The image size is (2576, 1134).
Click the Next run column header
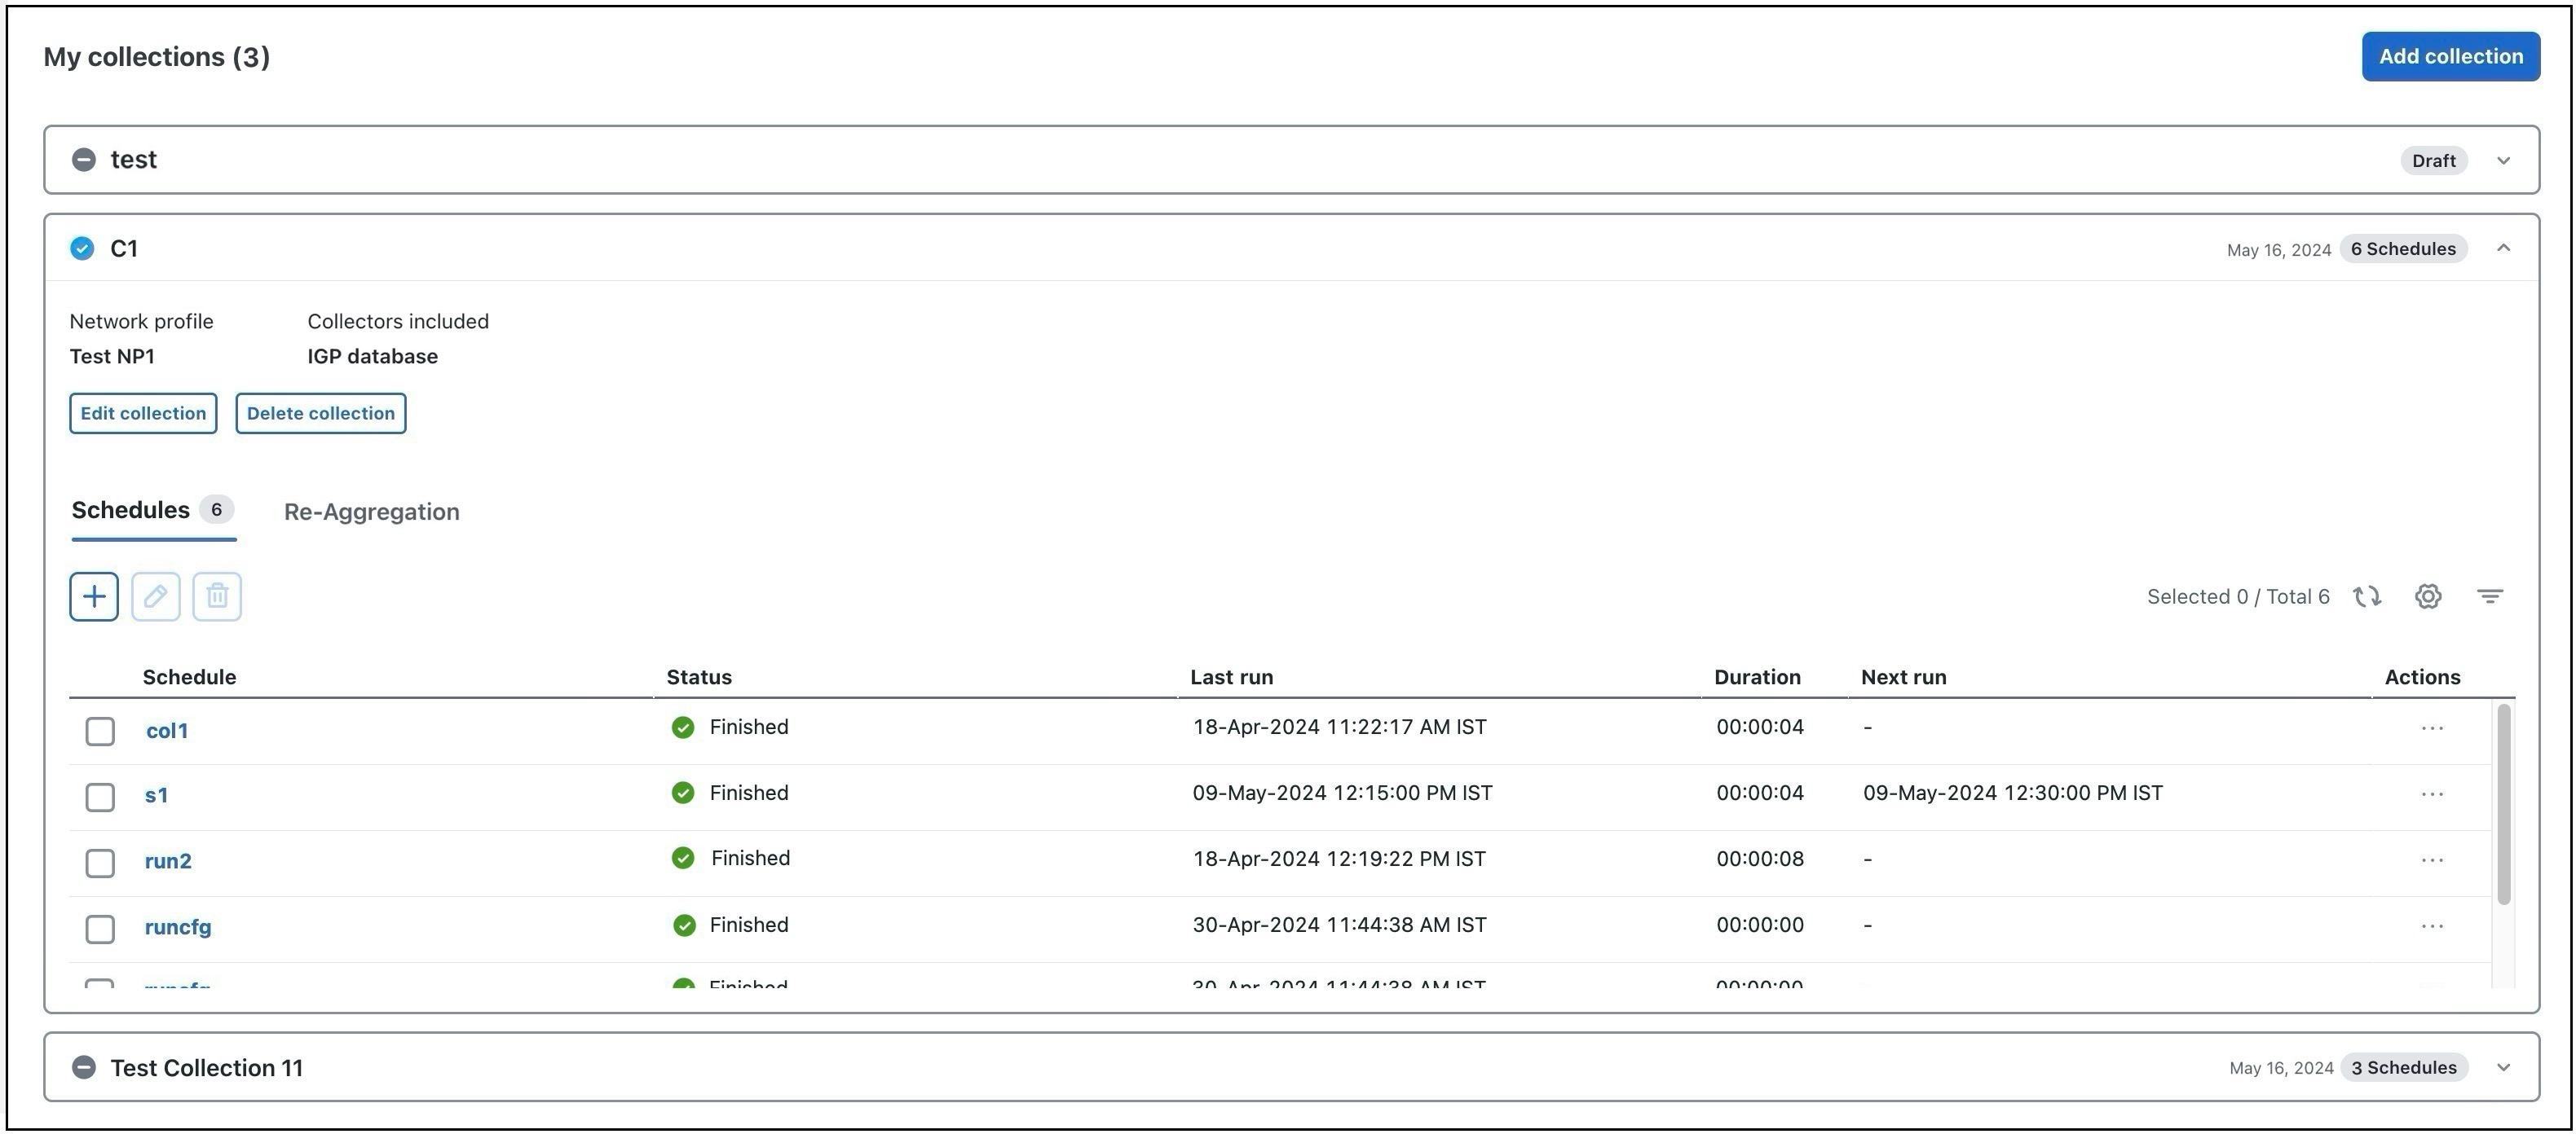coord(1904,678)
